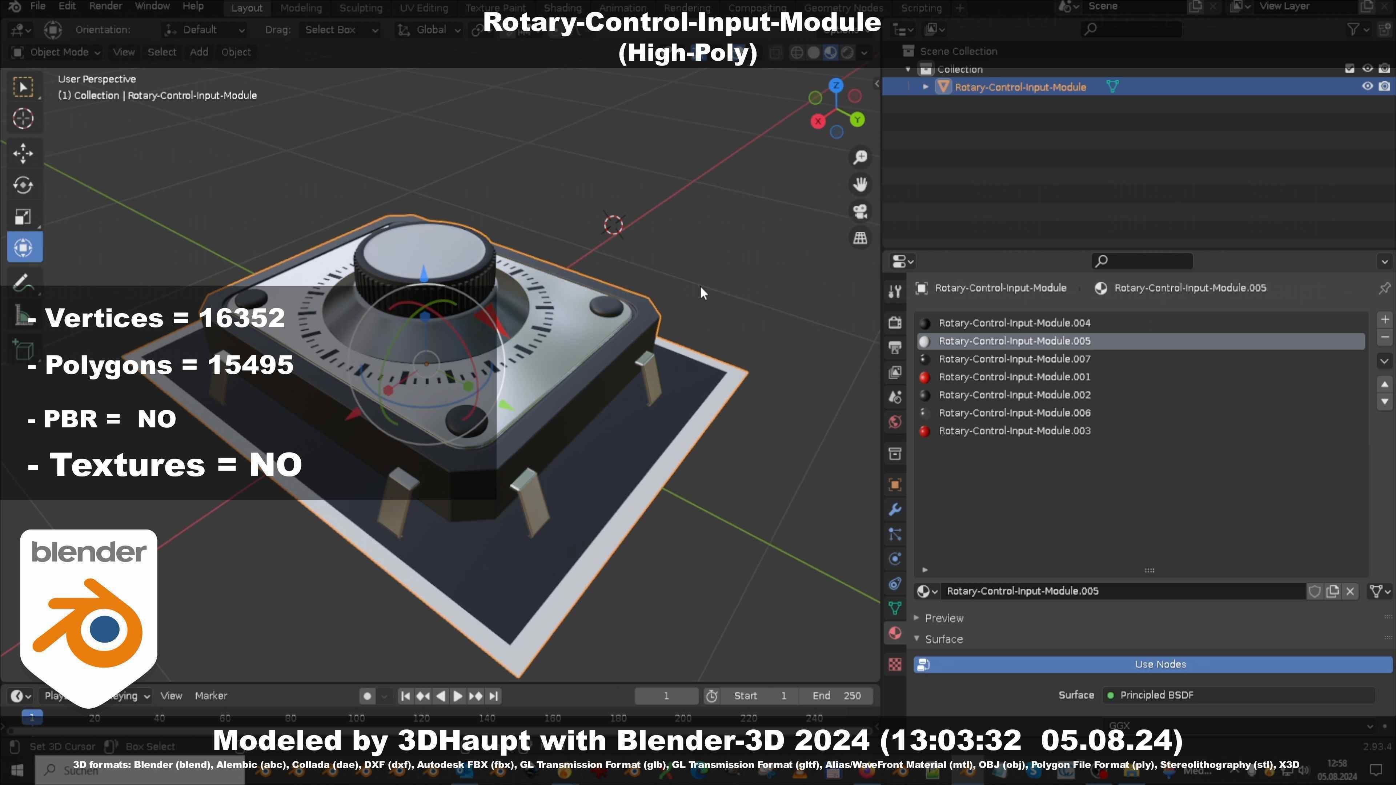This screenshot has height=785, width=1396.
Task: Click the viewport zoom magnifier icon
Action: coord(861,157)
